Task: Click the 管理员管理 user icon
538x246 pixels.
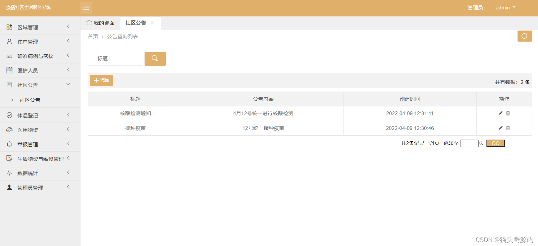Action: [9, 187]
